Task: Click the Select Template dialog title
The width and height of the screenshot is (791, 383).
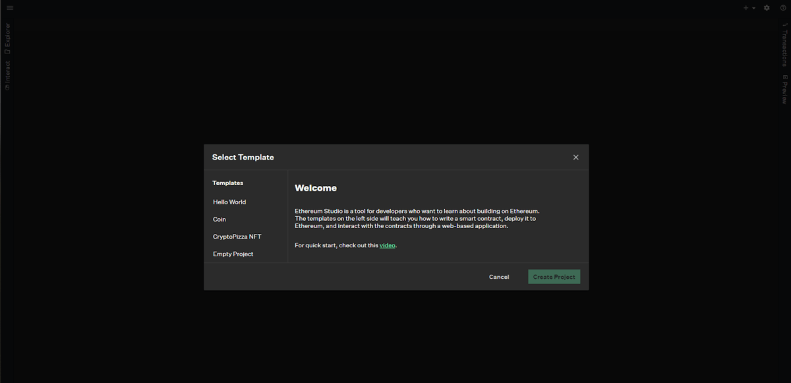Action: click(x=243, y=158)
